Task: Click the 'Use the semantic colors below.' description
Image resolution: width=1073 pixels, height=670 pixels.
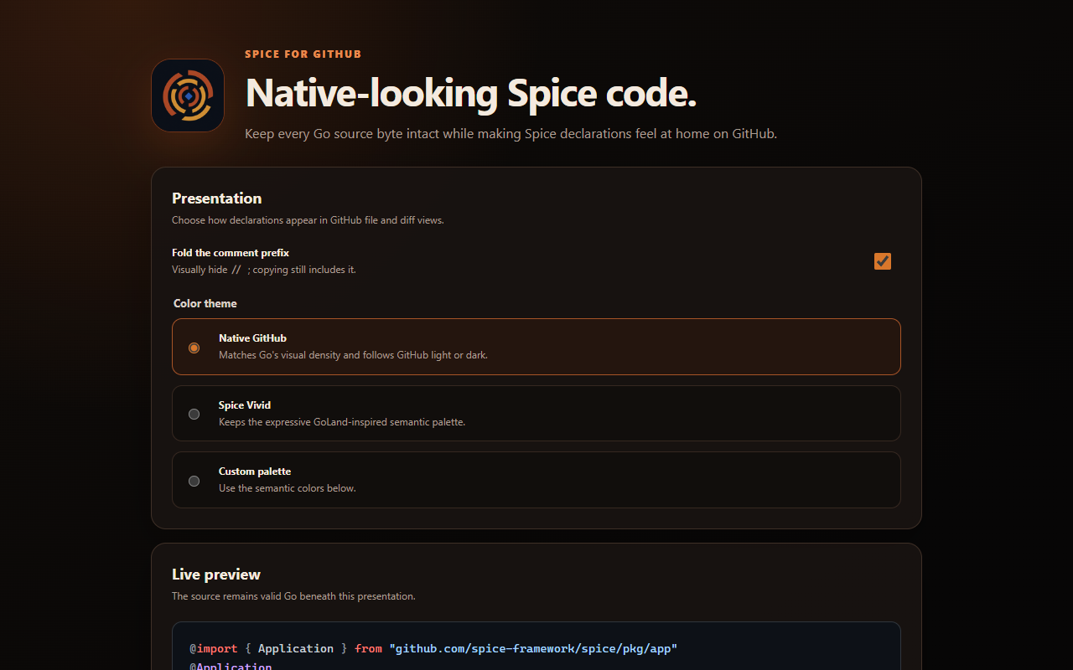Action: pos(288,488)
